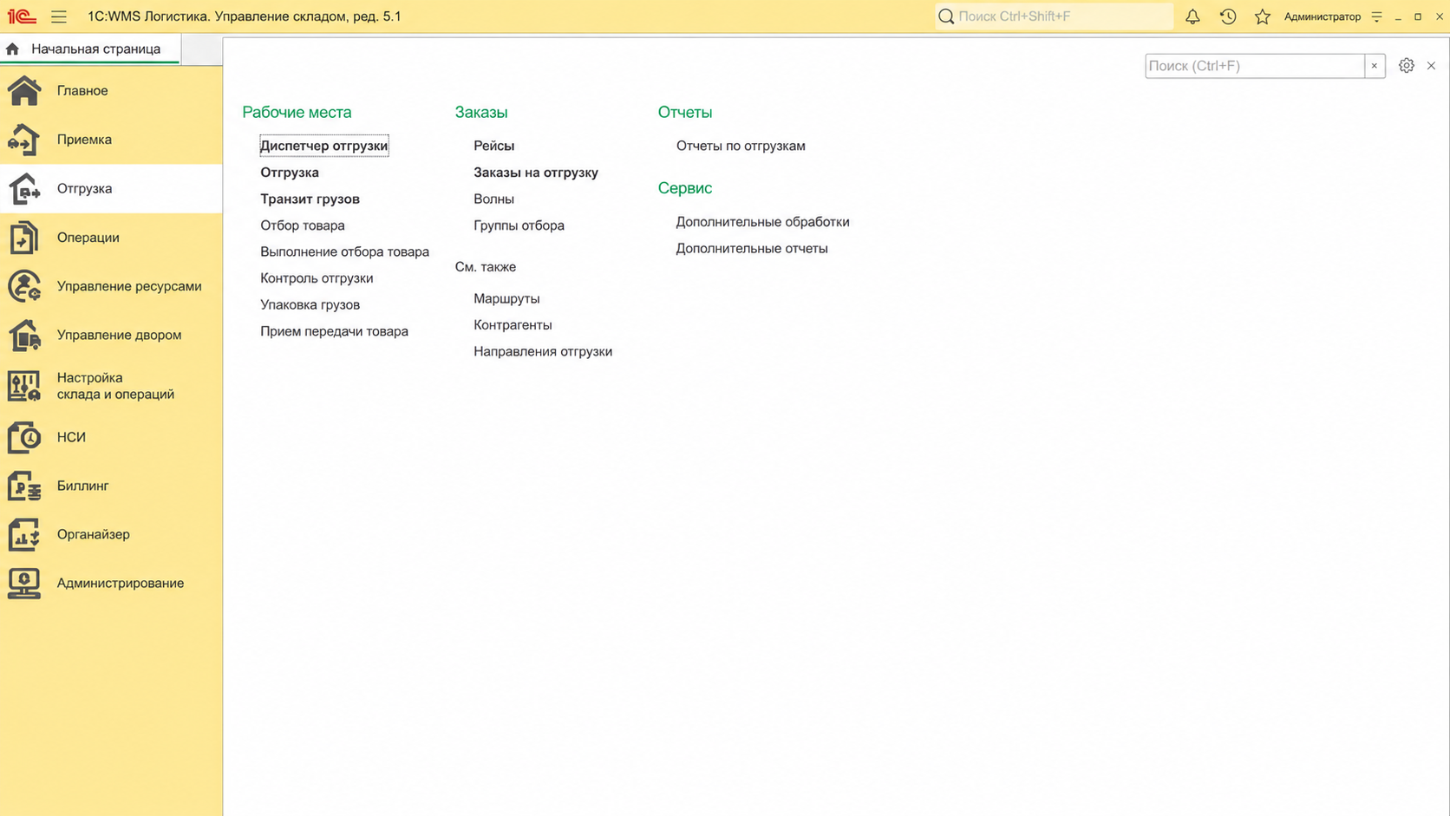Click the Отгрузка section icon
The image size is (1450, 816).
click(24, 188)
